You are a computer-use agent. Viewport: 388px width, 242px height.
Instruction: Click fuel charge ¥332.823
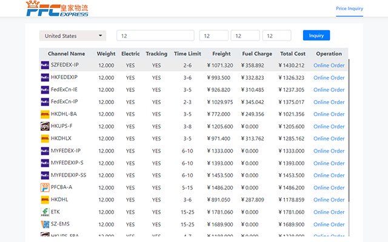coord(252,78)
